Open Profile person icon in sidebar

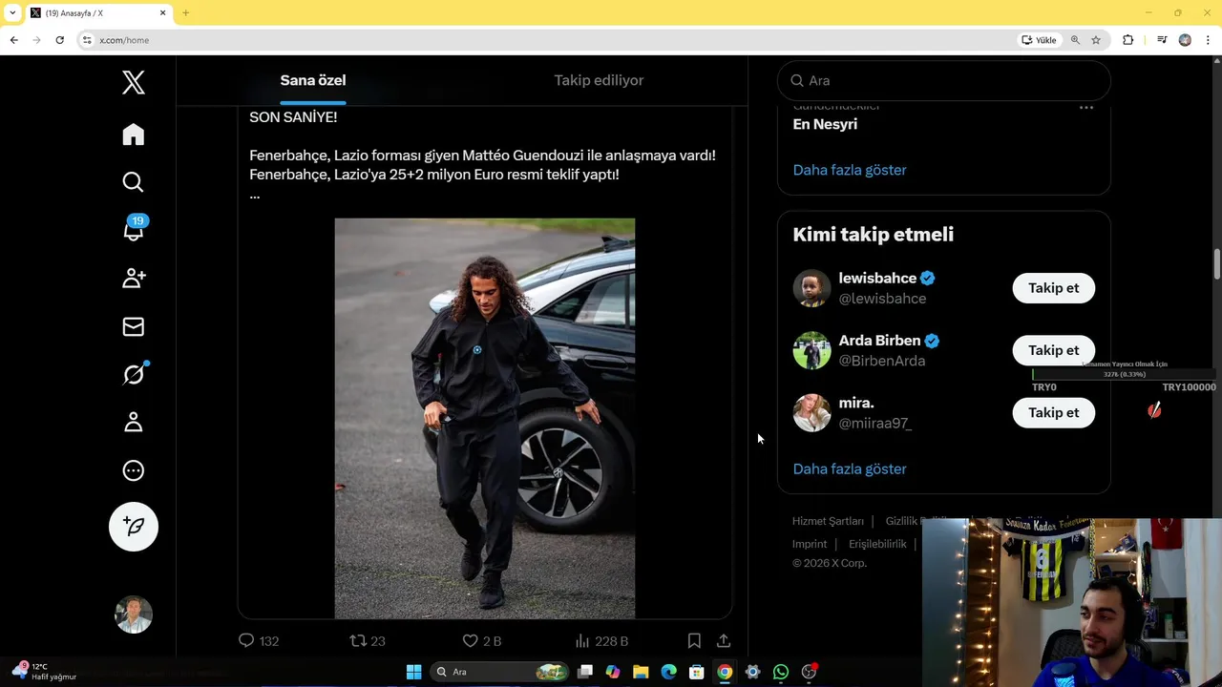pos(134,422)
